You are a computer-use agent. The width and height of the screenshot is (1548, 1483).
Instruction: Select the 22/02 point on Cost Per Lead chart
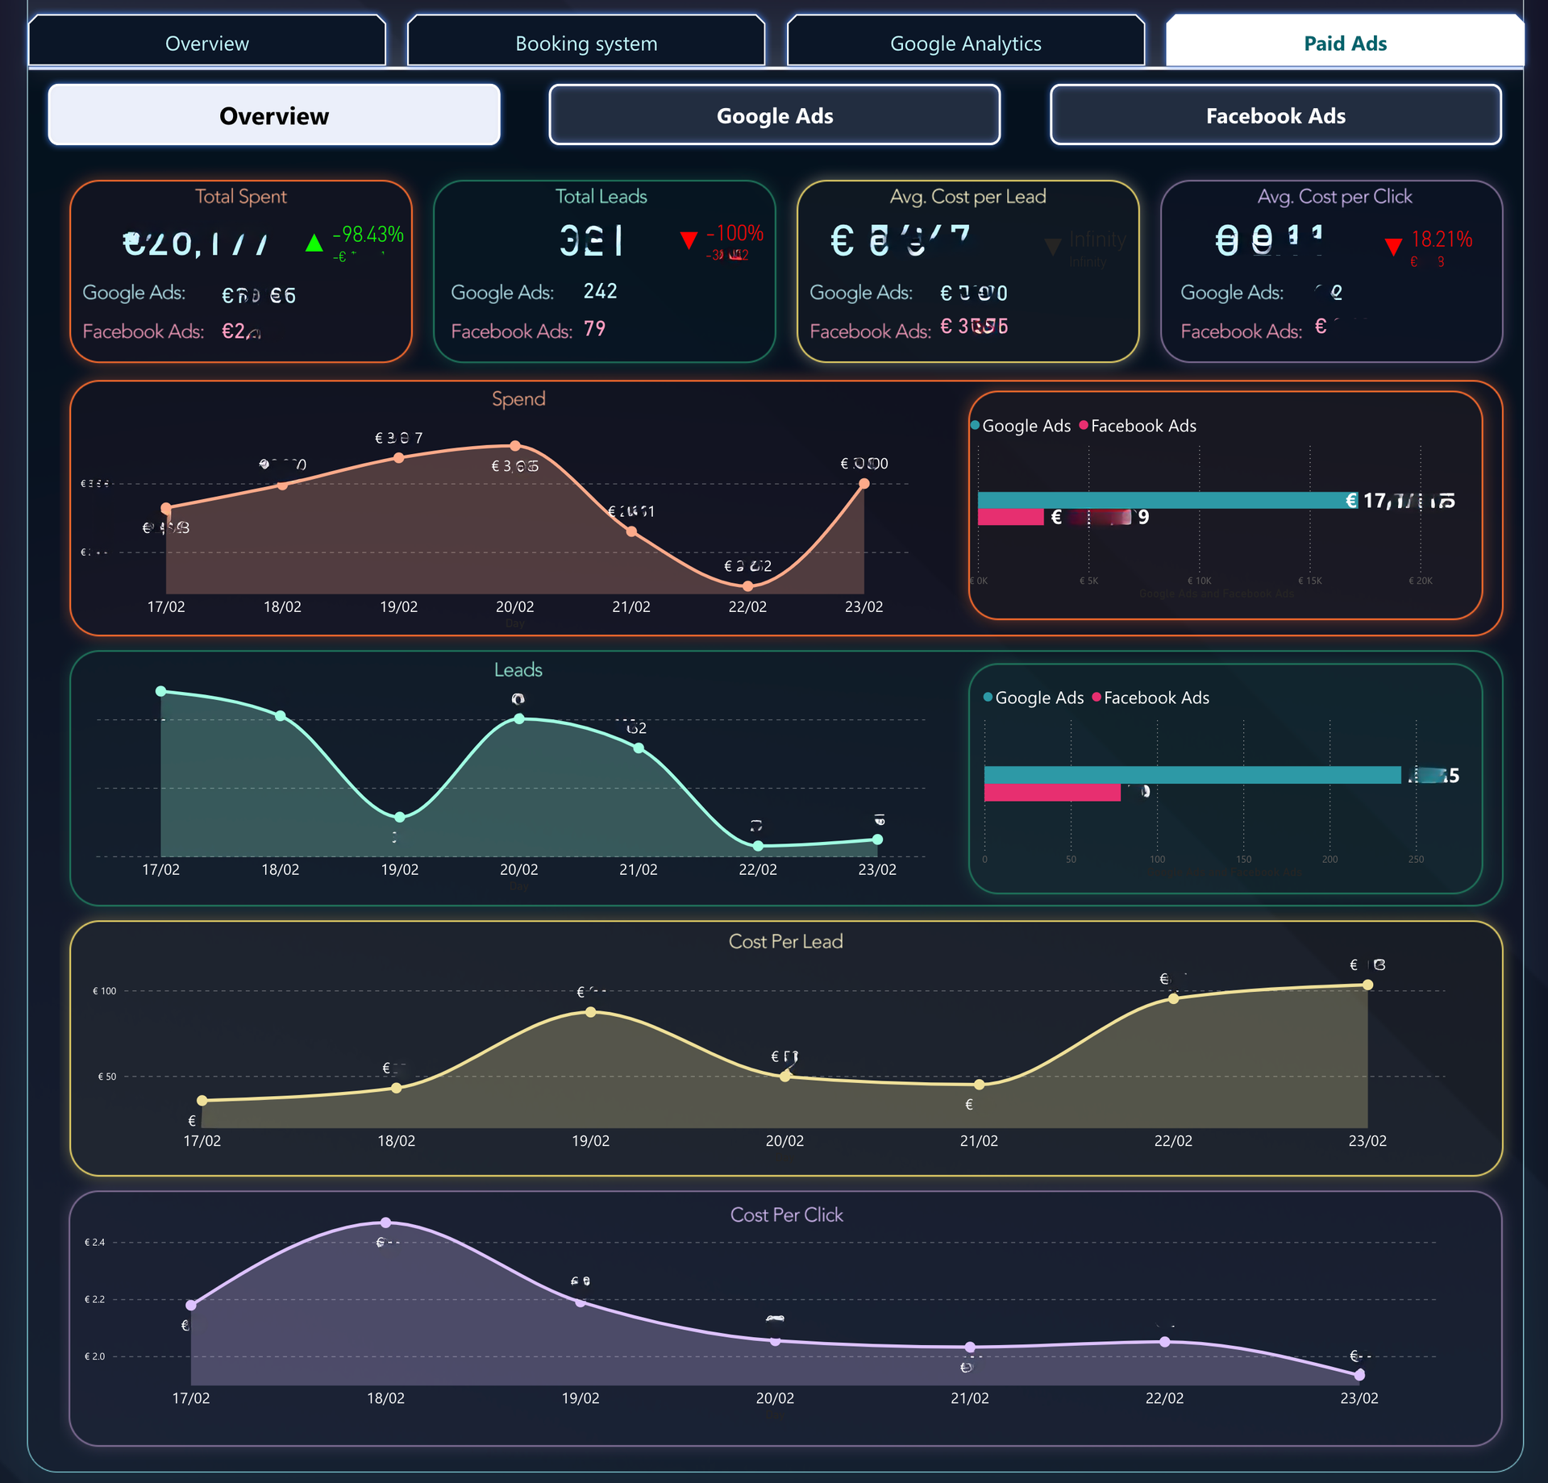point(1174,998)
